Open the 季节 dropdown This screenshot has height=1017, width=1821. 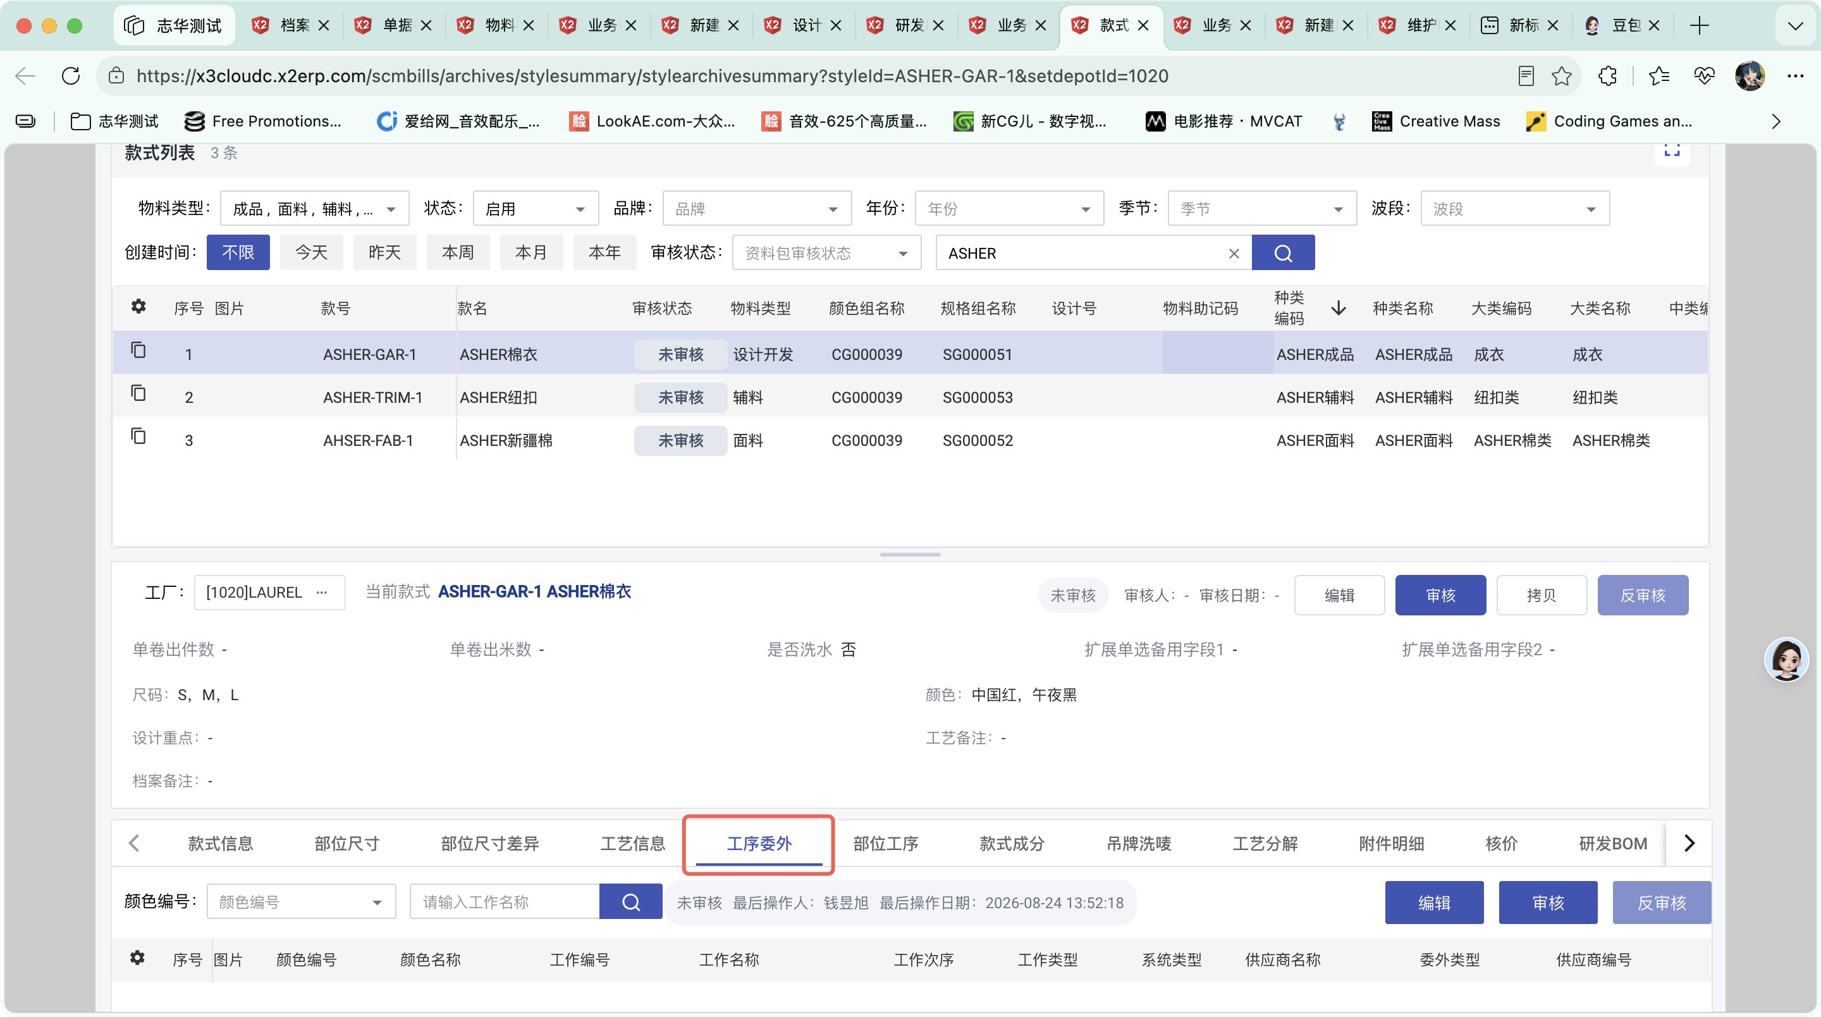[1263, 209]
